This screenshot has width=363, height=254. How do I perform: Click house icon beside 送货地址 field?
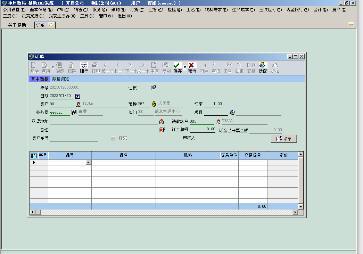click(x=162, y=121)
